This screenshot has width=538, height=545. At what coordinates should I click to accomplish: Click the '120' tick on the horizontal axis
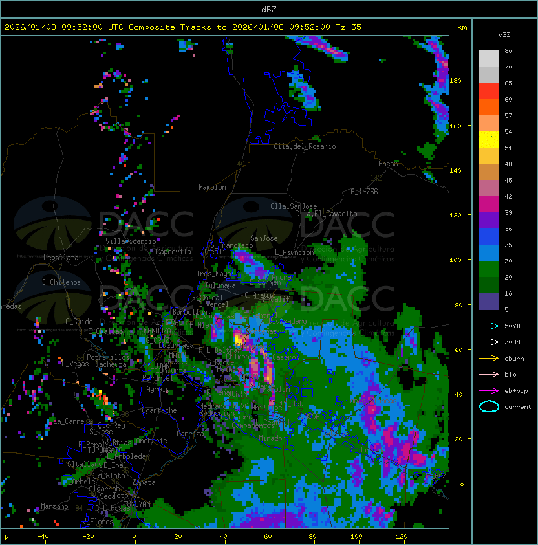[x=402, y=537]
